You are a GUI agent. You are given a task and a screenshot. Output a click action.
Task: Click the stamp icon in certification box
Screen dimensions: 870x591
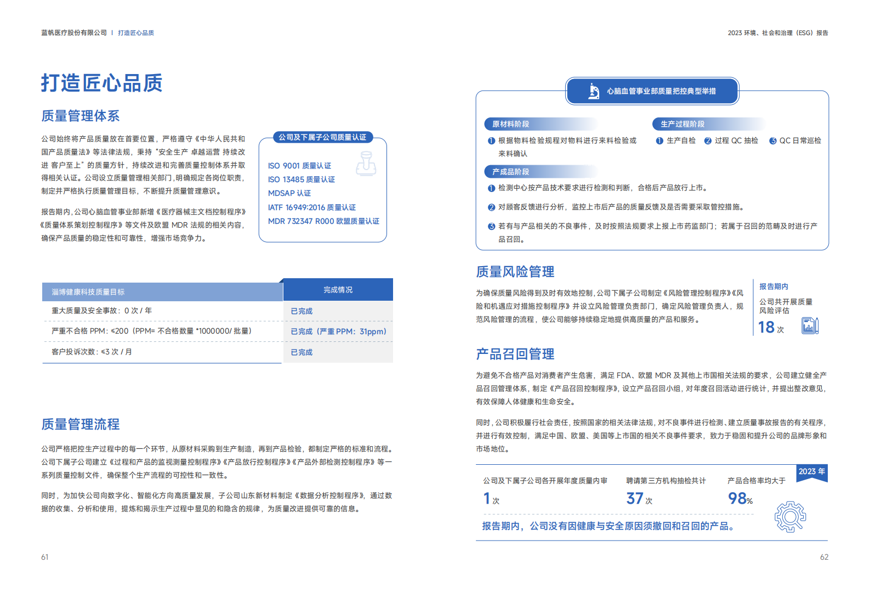366,164
